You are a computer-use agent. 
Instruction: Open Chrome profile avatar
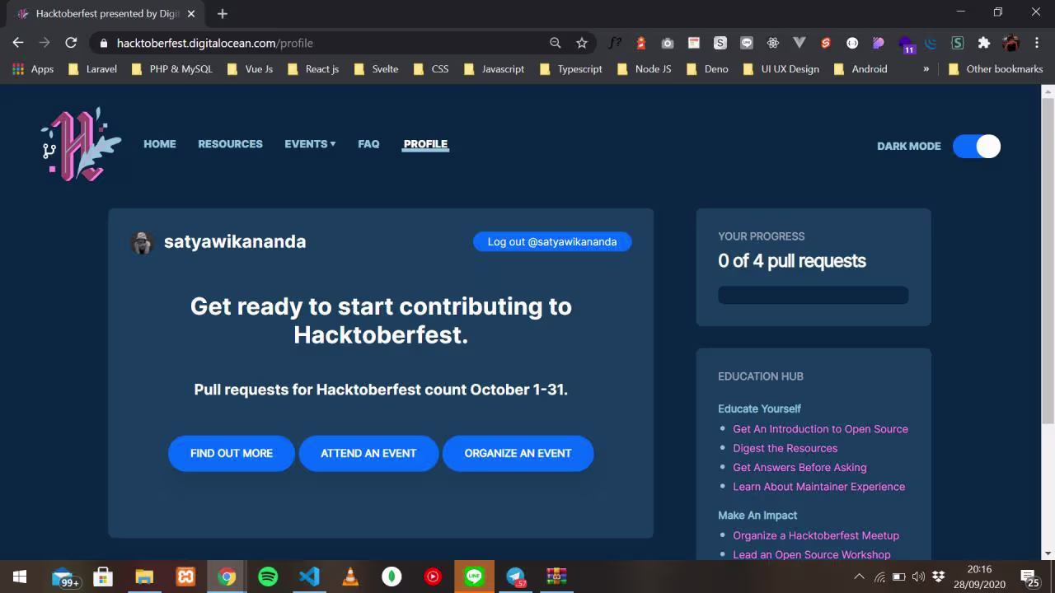click(1010, 43)
